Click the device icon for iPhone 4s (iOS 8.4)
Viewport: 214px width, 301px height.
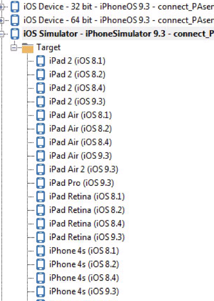tap(40, 277)
